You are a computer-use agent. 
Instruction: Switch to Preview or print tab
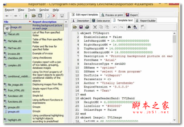[112, 15]
